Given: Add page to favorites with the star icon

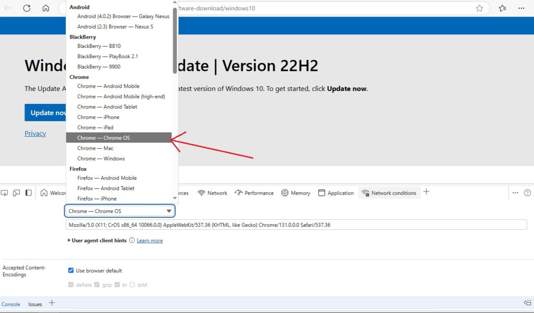Looking at the screenshot, I should [480, 8].
